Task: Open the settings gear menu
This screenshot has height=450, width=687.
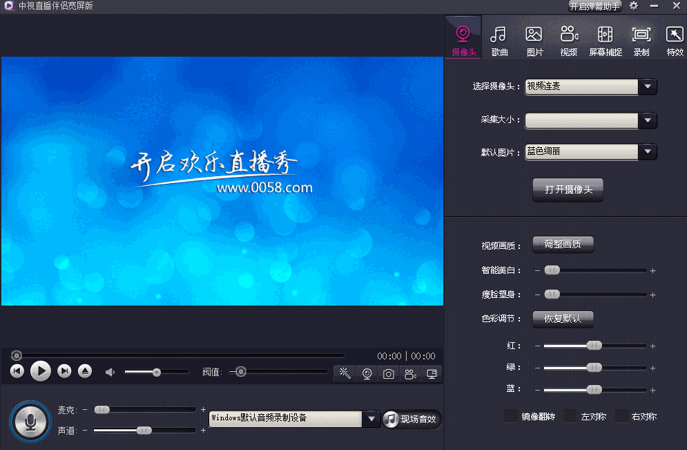Action: [x=634, y=6]
